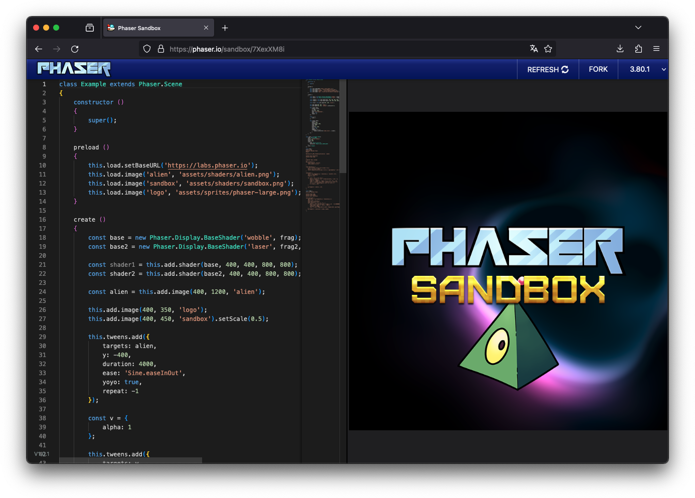
Task: Click the 'y: -400,' line
Action: click(117, 355)
